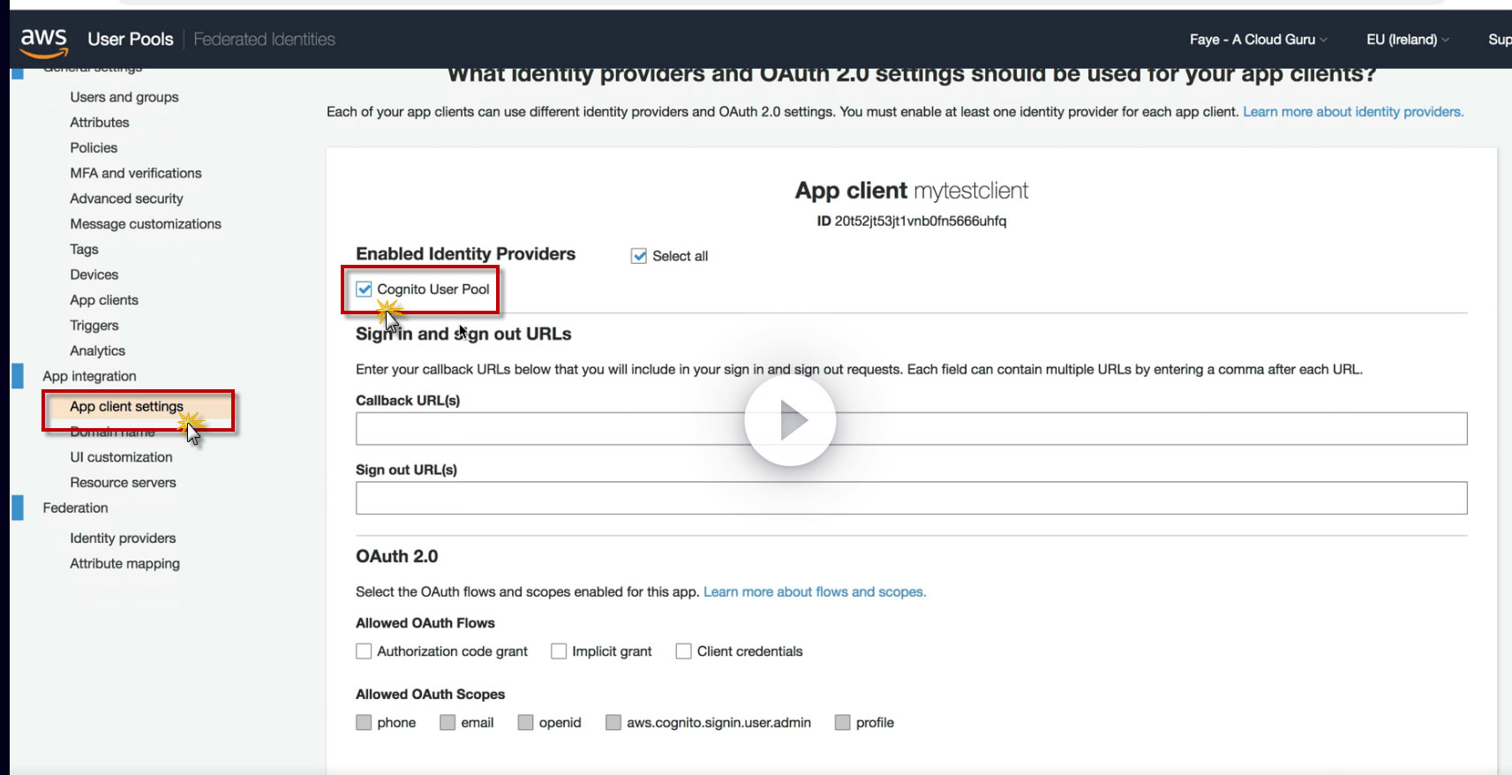
Task: Open App clients page
Action: tap(104, 300)
